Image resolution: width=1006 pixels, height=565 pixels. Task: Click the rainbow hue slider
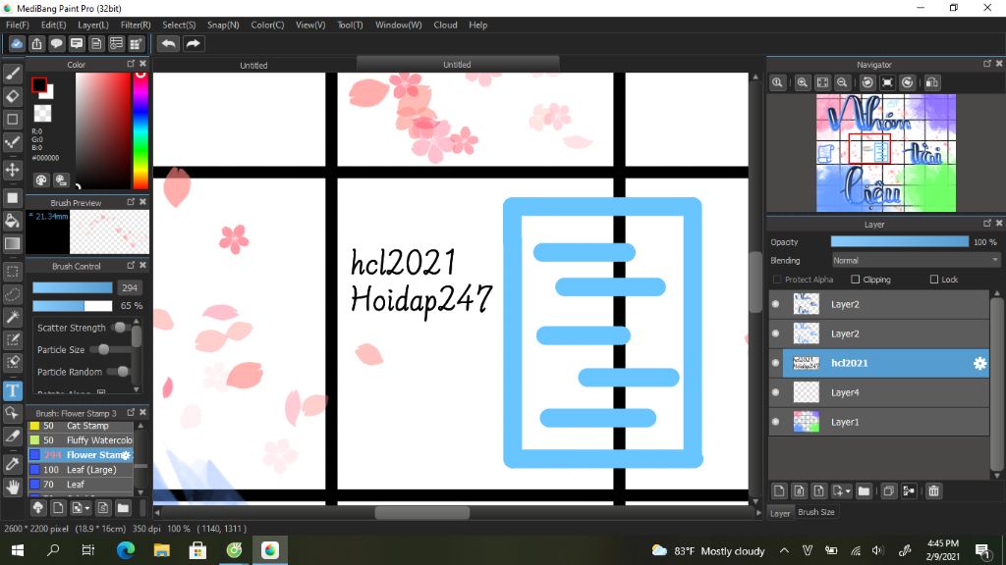[x=140, y=129]
